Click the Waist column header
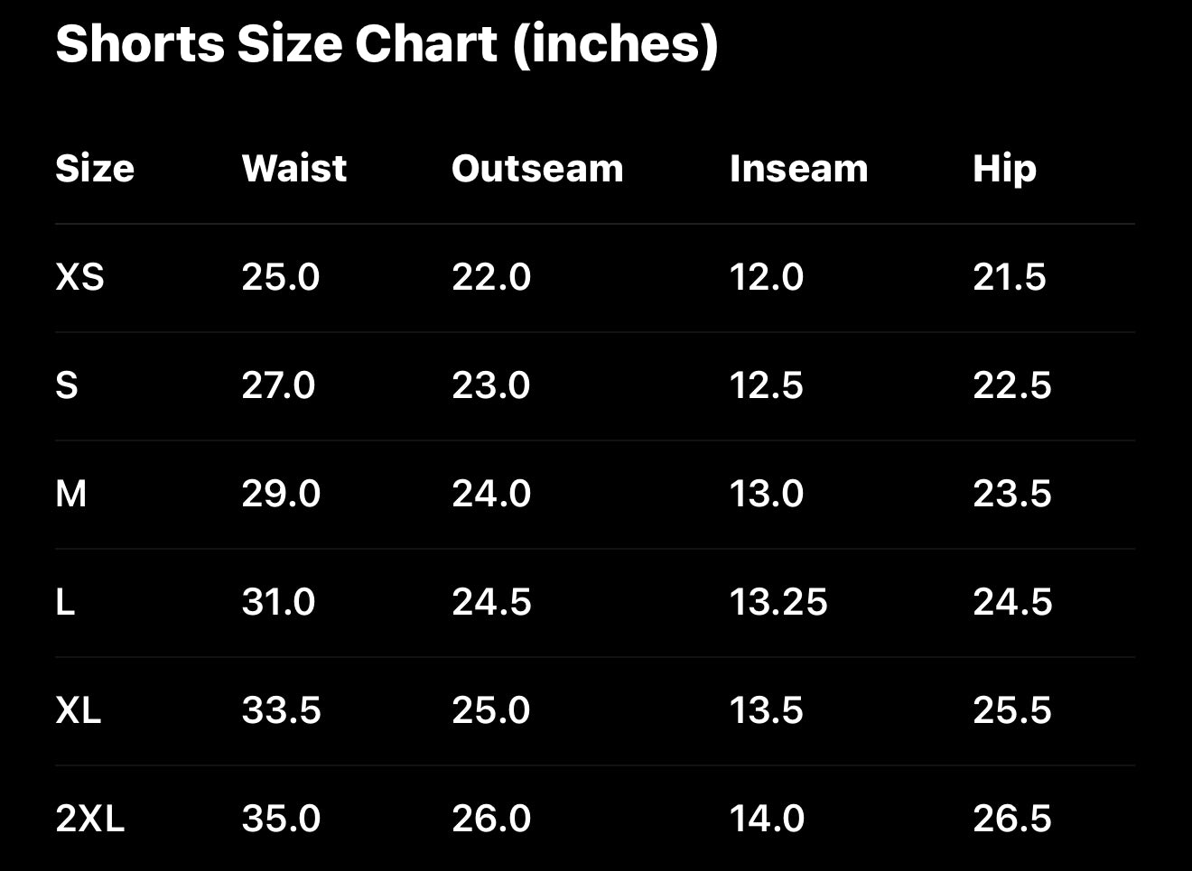Screen dimensions: 1192x871 (293, 169)
